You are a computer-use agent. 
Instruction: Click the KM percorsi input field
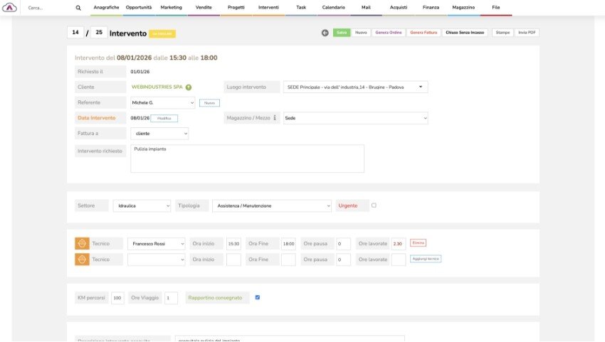pyautogui.click(x=117, y=298)
